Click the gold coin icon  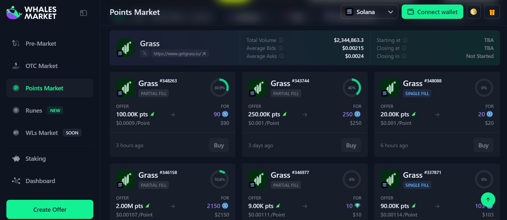point(474,12)
